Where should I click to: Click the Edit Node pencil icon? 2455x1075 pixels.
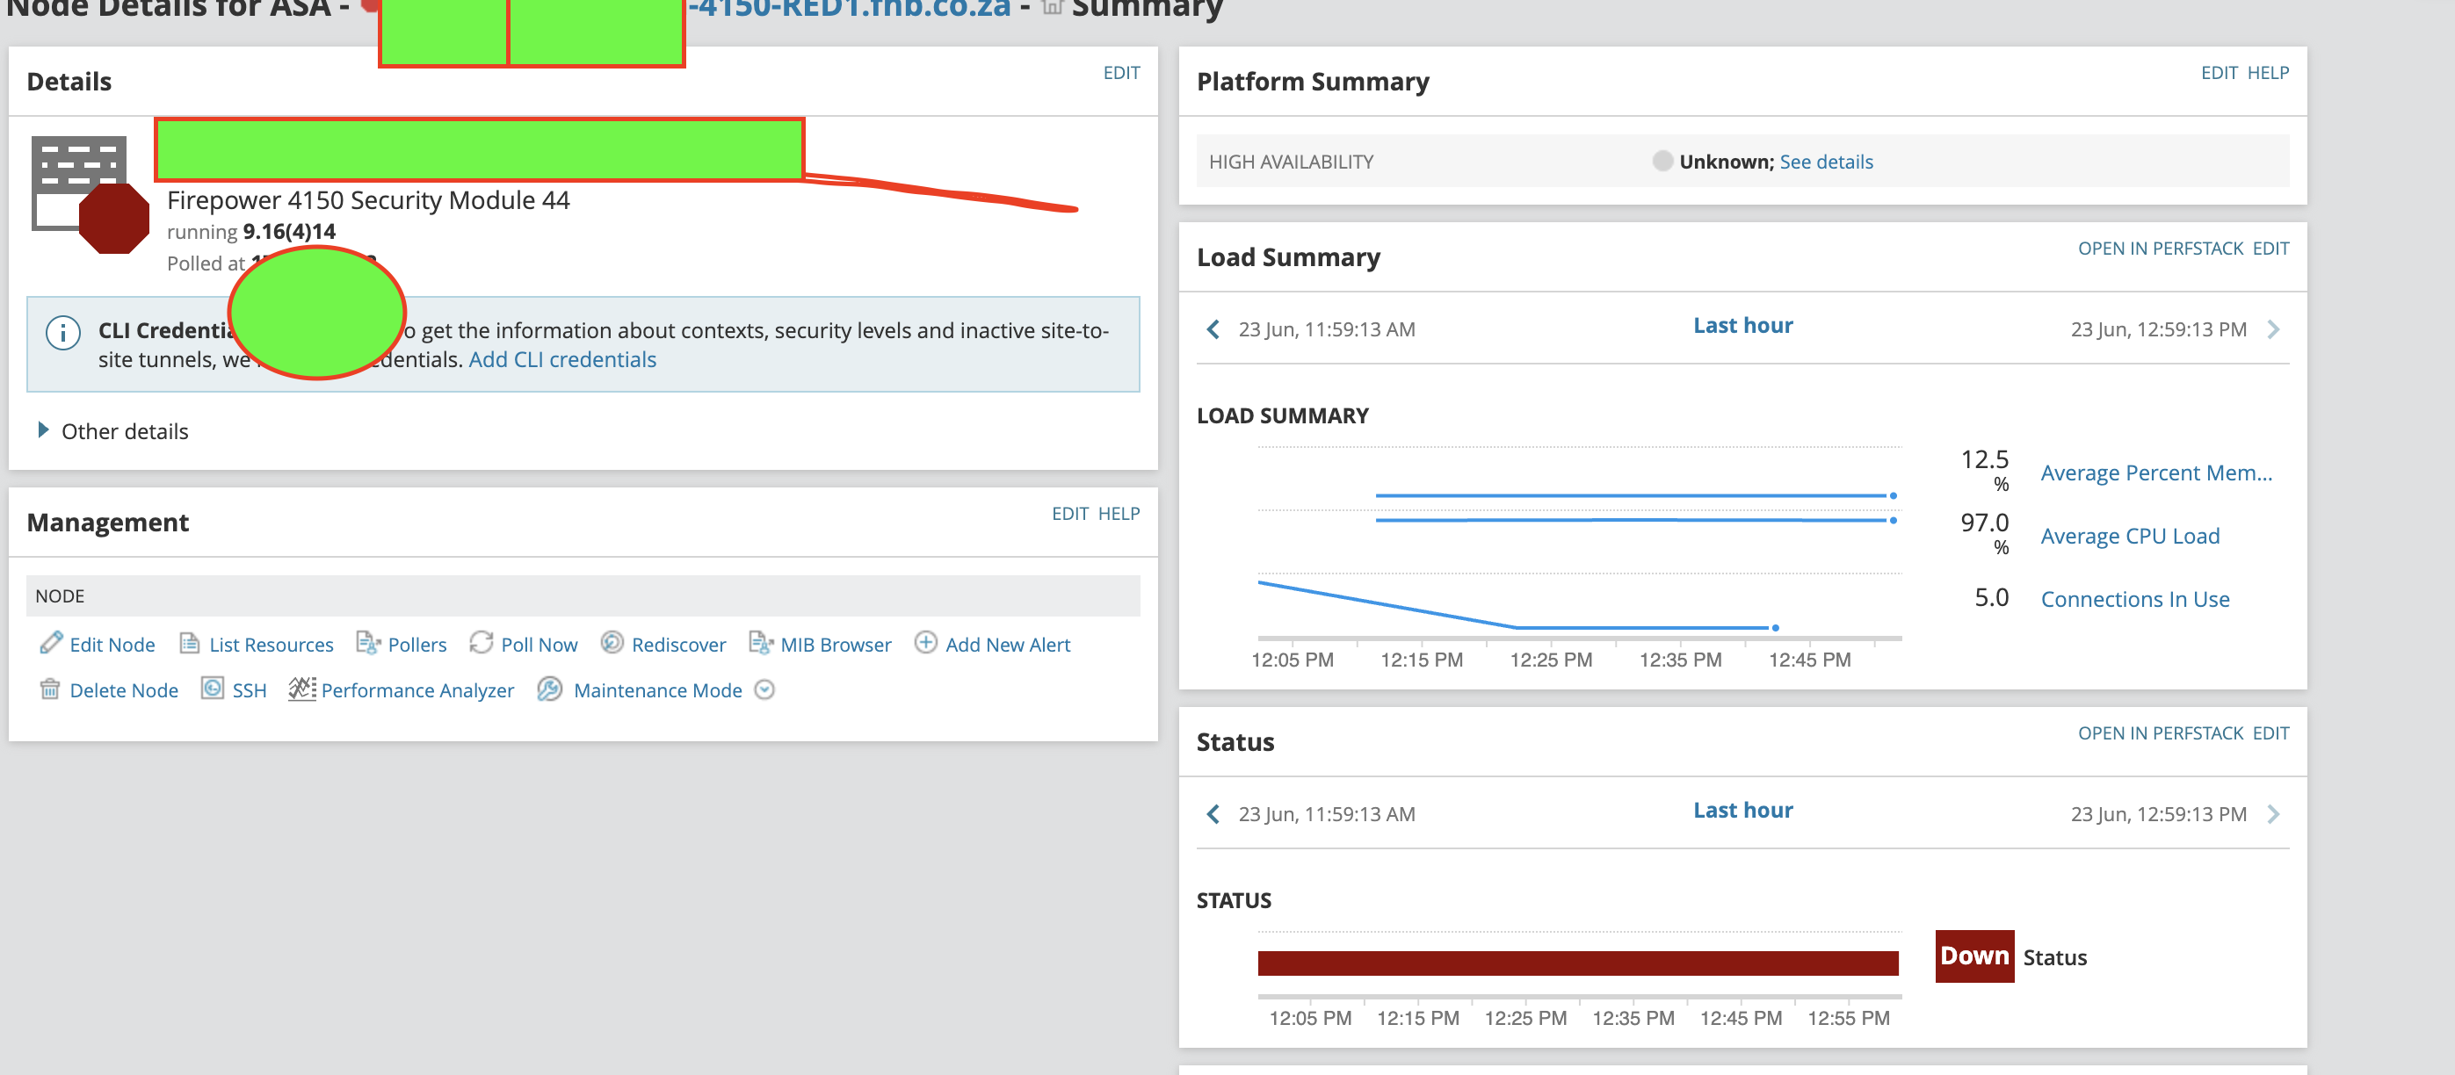click(50, 643)
